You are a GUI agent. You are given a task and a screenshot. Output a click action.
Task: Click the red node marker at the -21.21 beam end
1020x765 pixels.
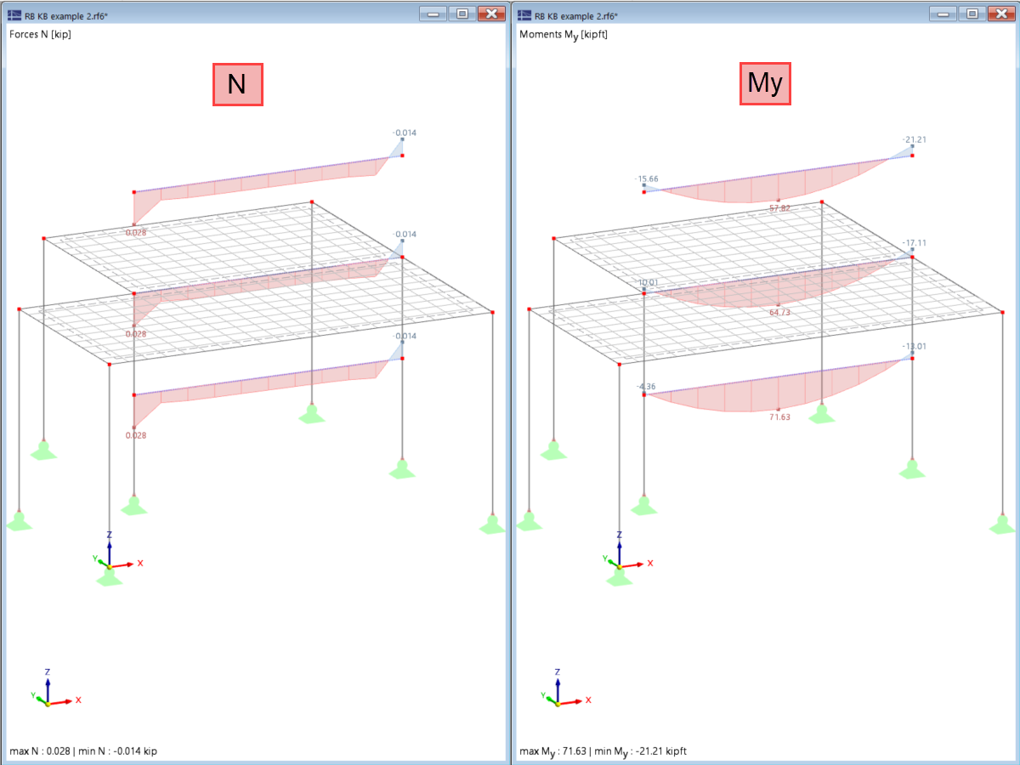[911, 156]
